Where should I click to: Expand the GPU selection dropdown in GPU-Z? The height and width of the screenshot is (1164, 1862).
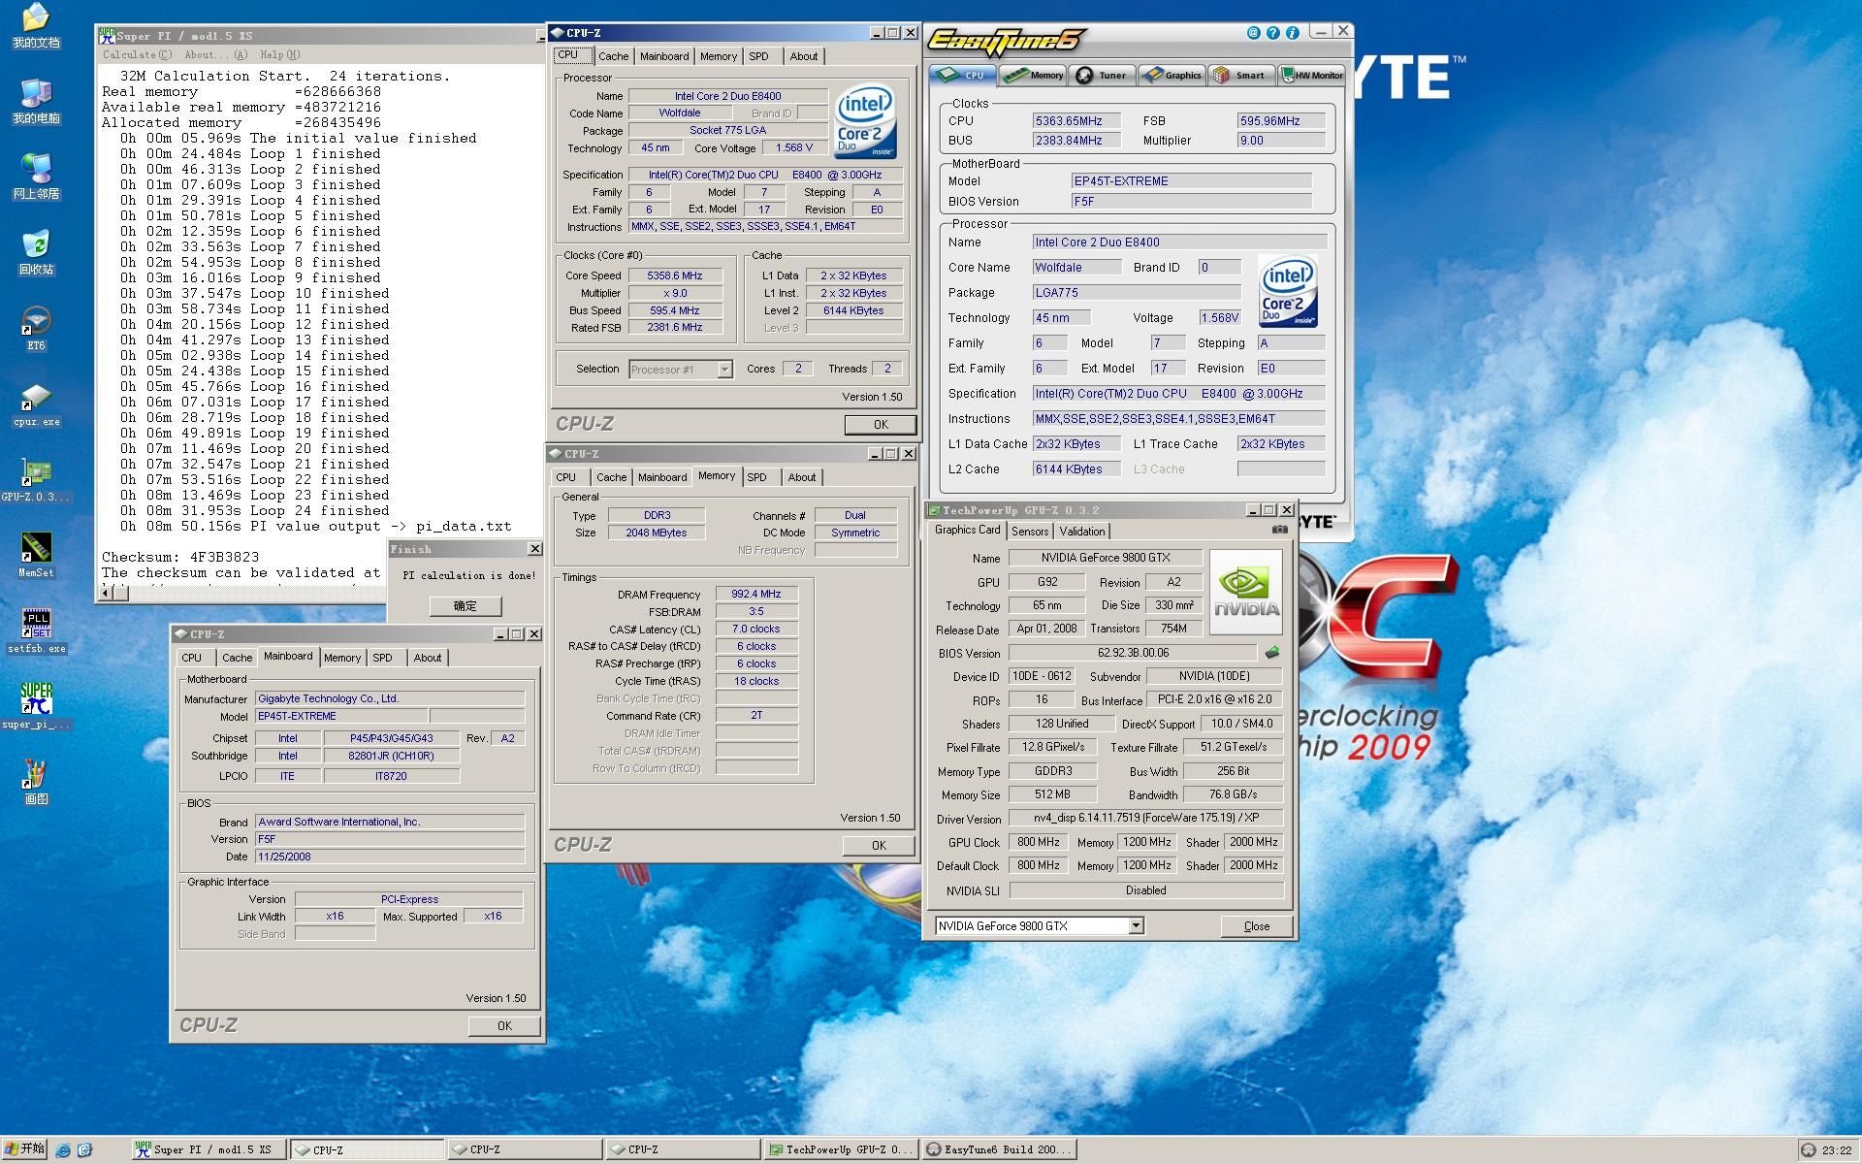(x=1136, y=926)
